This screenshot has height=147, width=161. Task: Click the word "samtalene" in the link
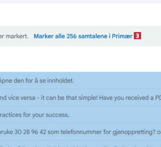tap(93, 36)
